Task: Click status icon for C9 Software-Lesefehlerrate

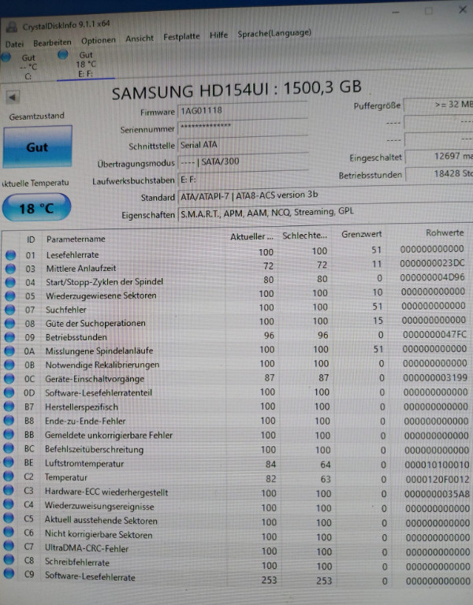Action: pos(9,573)
